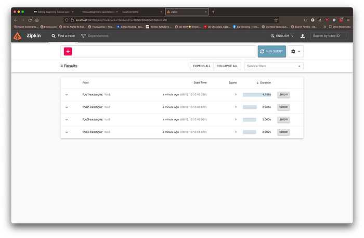Expand the foo2-example trace row

(x=67, y=107)
